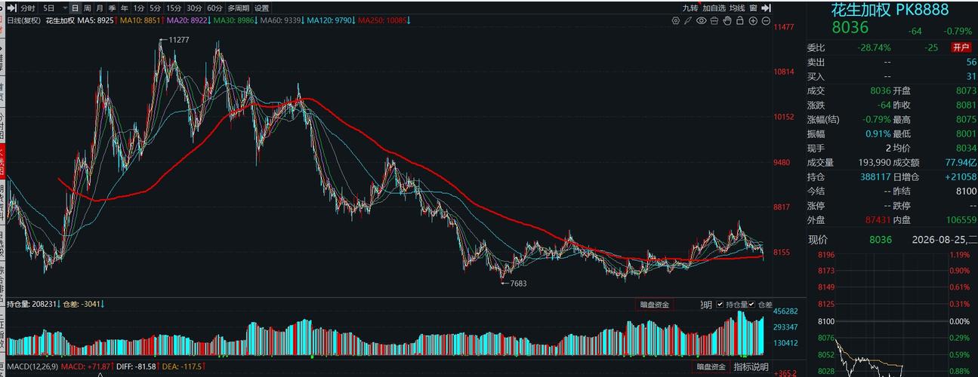Image resolution: width=978 pixels, height=377 pixels.
Task: Open the 设置 settings button
Action: pyautogui.click(x=261, y=8)
